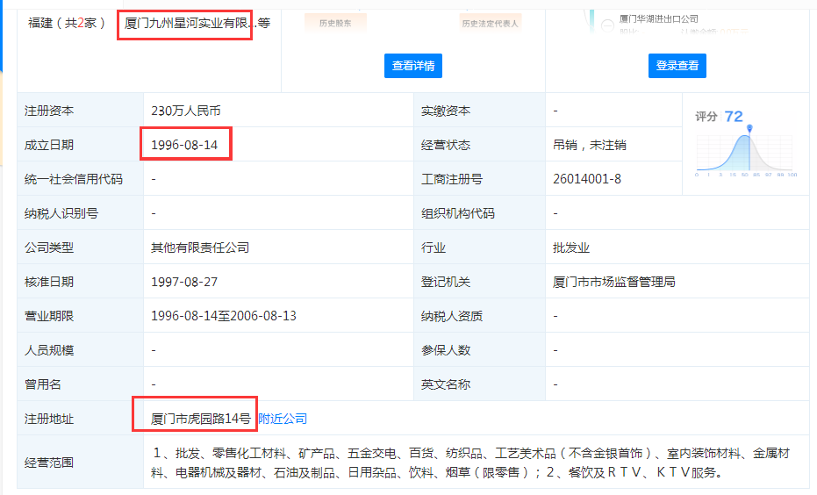Click the 经营状态 label cell
The height and width of the screenshot is (495, 817).
pyautogui.click(x=479, y=145)
